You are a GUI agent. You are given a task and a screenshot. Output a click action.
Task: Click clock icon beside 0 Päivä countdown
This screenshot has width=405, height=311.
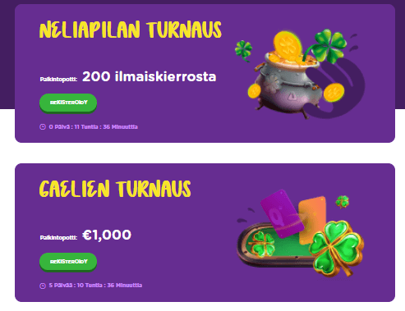[x=43, y=127]
